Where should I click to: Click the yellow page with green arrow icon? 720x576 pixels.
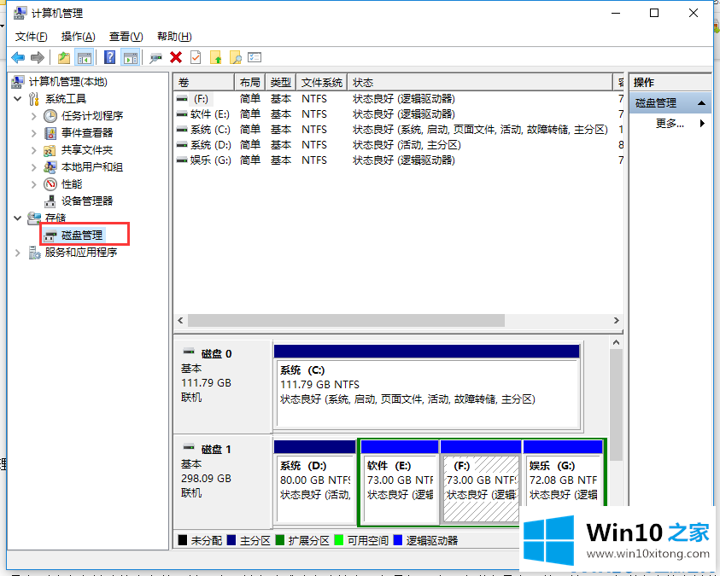(216, 58)
